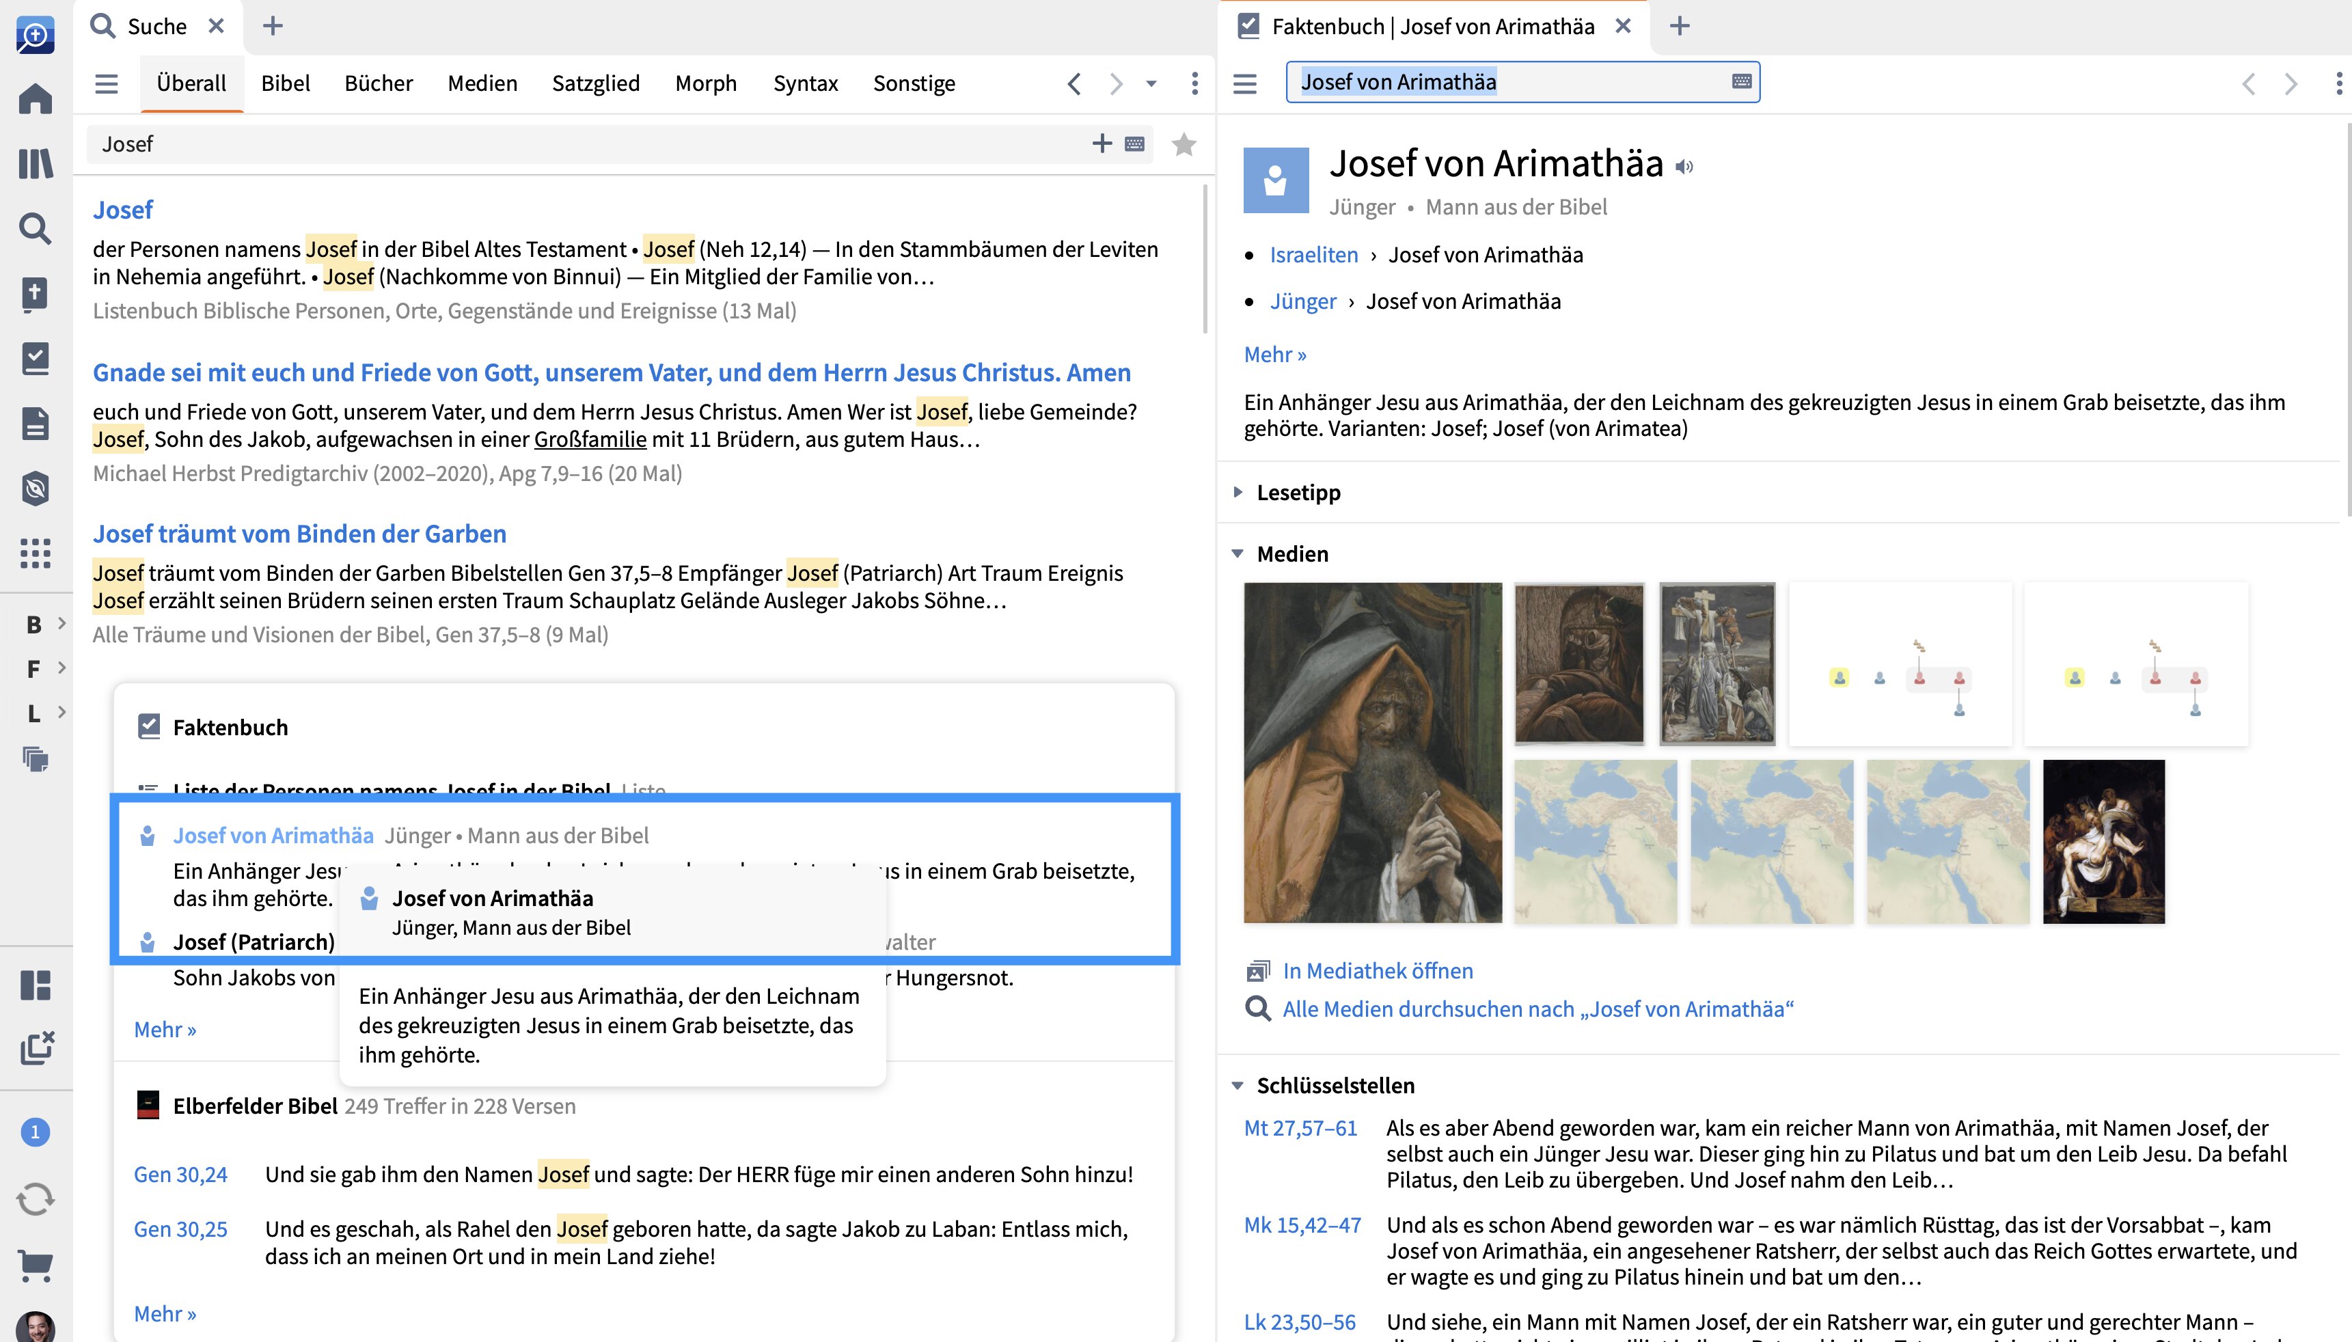Click the user avatar in the sidebar
2352x1342 pixels.
(35, 1326)
